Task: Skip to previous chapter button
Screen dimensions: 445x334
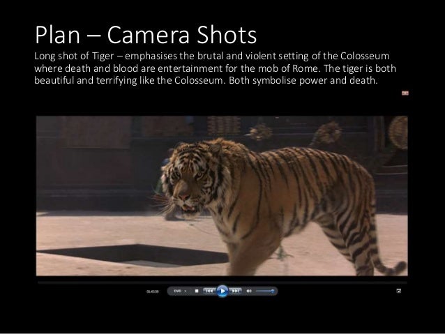Action: point(209,291)
